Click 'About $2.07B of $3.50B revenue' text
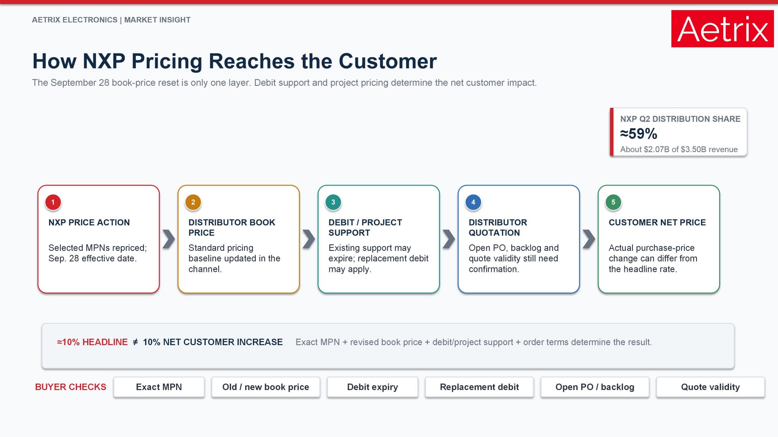The width and height of the screenshot is (778, 437). 679,149
